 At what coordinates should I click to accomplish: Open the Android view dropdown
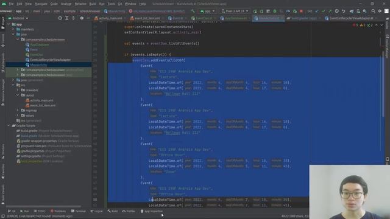(18, 18)
